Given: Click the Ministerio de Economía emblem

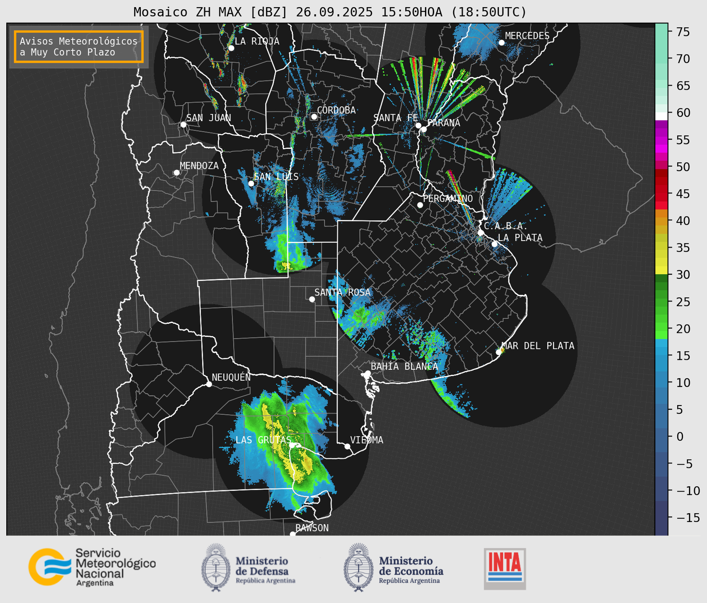Looking at the screenshot, I should pyautogui.click(x=358, y=567).
